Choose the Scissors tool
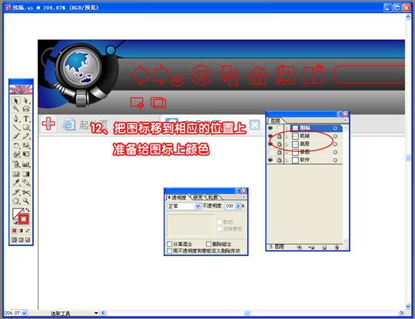415x319 pixels. pyautogui.click(x=26, y=192)
